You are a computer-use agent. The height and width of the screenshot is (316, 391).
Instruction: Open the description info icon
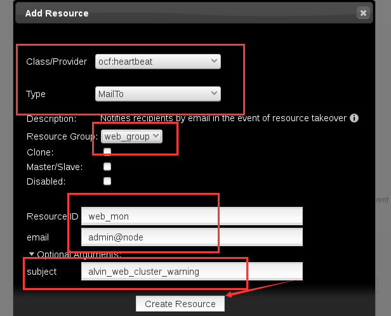click(354, 118)
